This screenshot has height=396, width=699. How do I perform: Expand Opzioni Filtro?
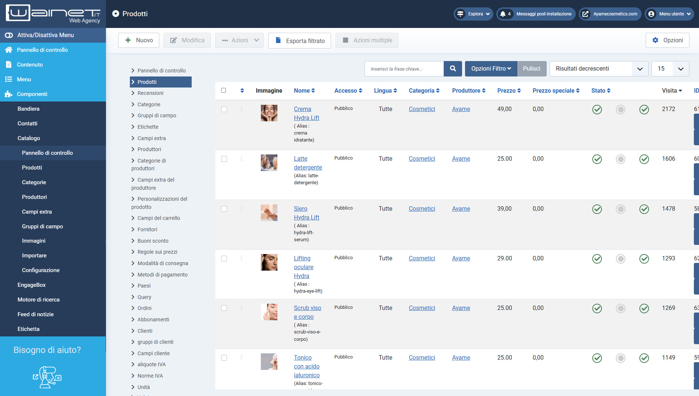491,69
